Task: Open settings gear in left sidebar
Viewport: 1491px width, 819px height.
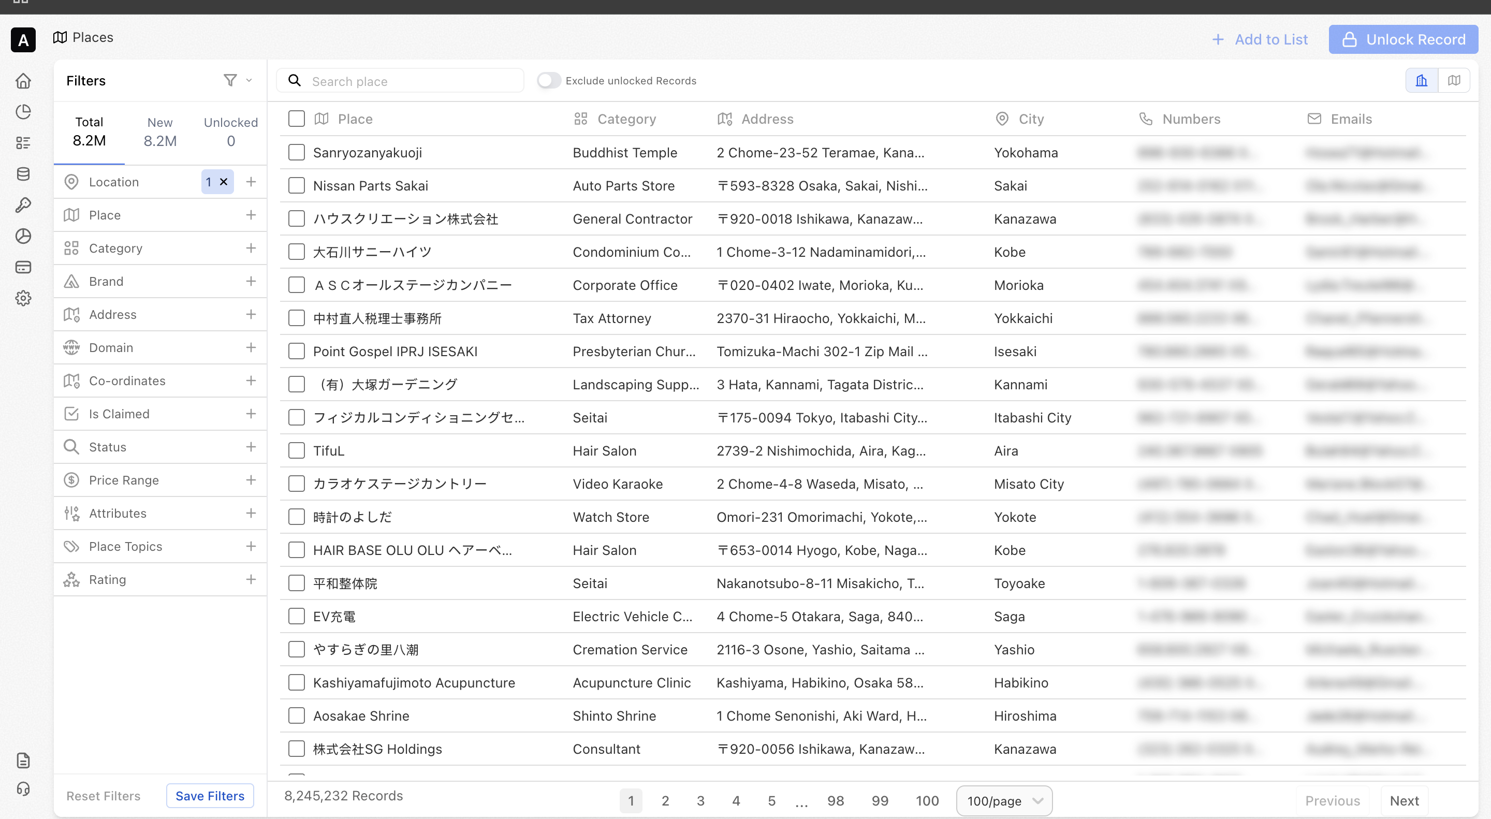Action: [23, 298]
